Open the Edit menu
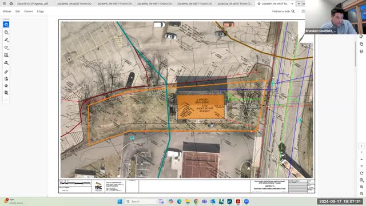The image size is (366, 206). click(18, 11)
